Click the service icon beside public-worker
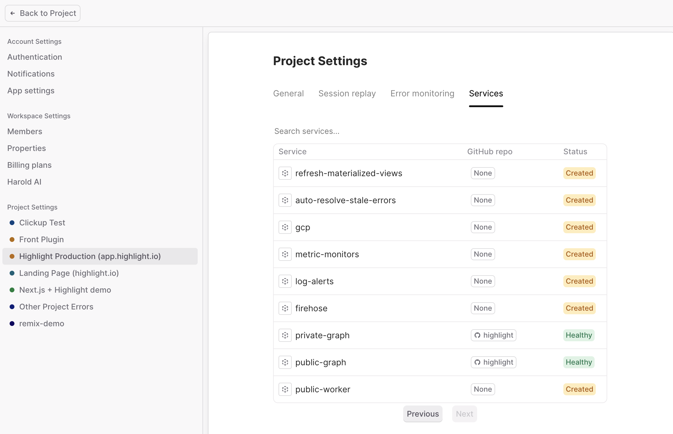Screen dimensions: 673x434 click(285, 389)
